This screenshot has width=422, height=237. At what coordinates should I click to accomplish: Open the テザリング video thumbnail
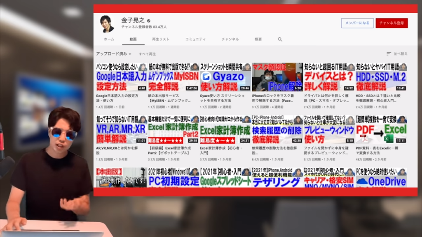[x=277, y=178]
